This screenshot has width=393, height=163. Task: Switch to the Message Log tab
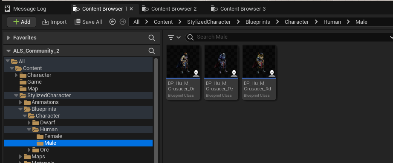[26, 9]
